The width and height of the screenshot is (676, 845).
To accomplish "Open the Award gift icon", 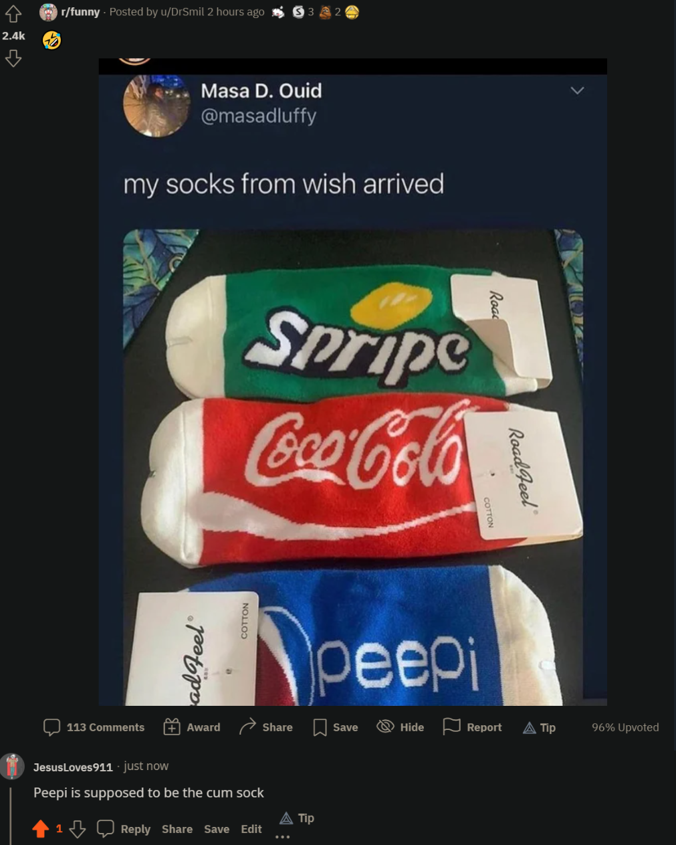I will 172,727.
